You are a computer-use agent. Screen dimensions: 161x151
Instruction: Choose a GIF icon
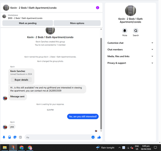click(x=20, y=137)
